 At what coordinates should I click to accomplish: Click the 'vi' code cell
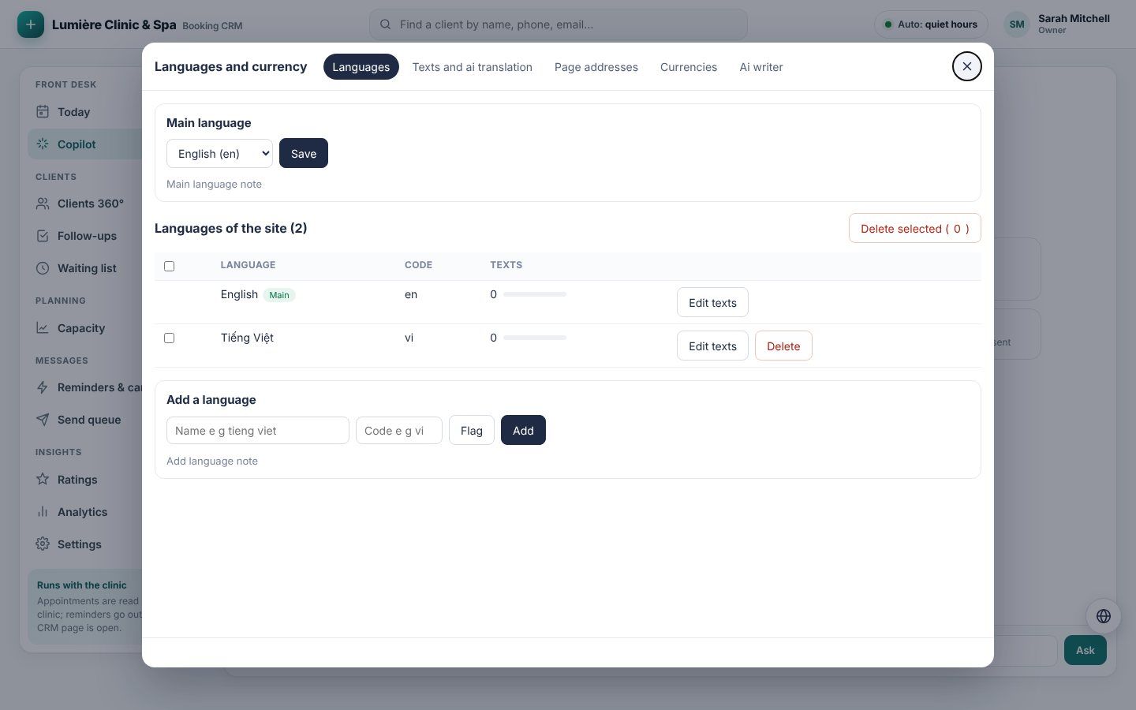409,338
